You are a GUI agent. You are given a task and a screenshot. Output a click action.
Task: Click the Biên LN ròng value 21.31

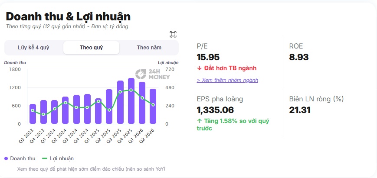pos(300,110)
